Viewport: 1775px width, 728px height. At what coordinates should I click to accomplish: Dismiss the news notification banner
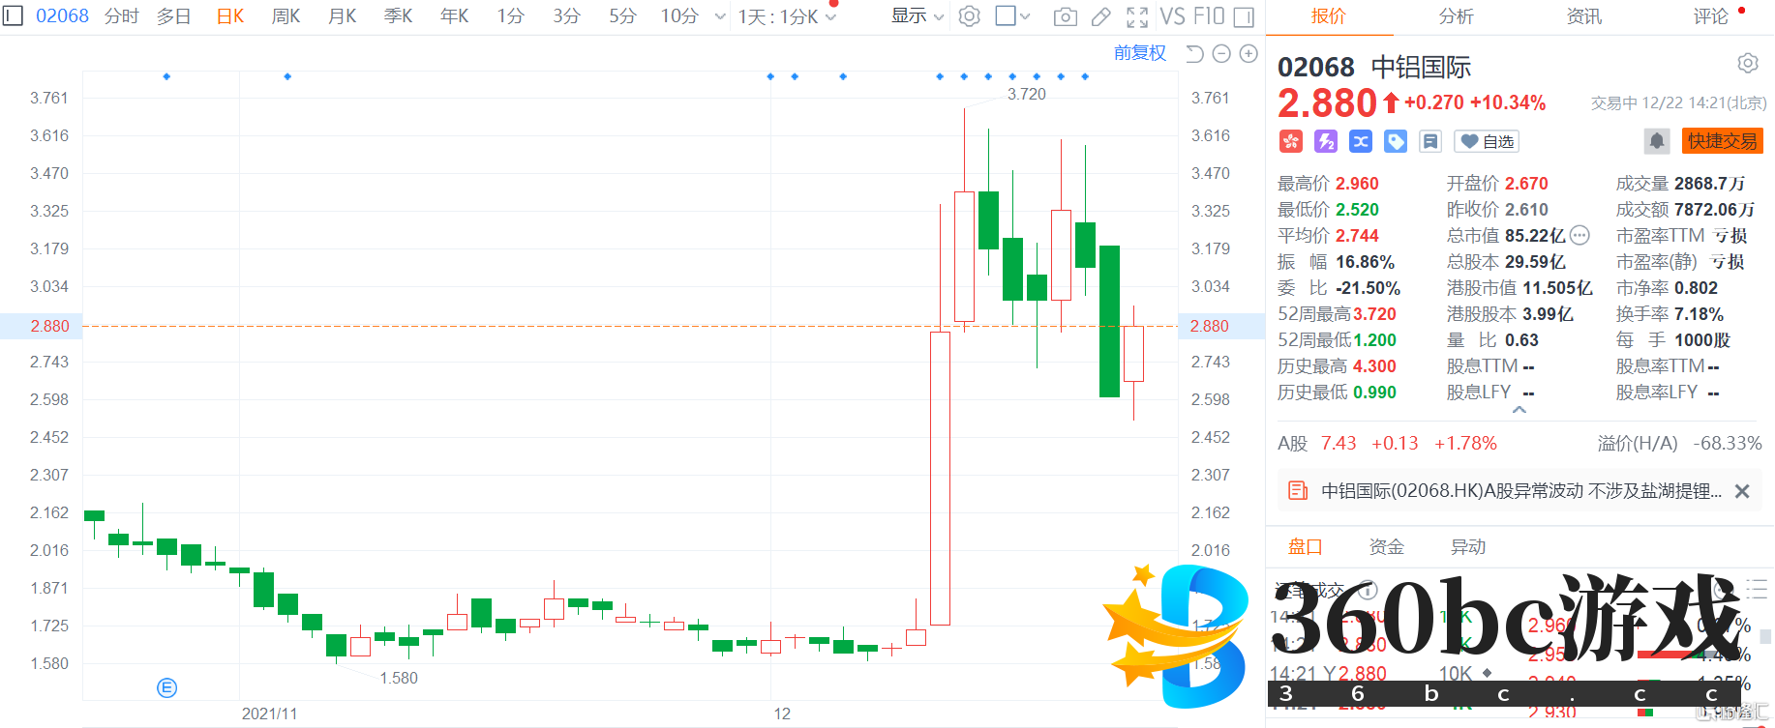coord(1742,491)
